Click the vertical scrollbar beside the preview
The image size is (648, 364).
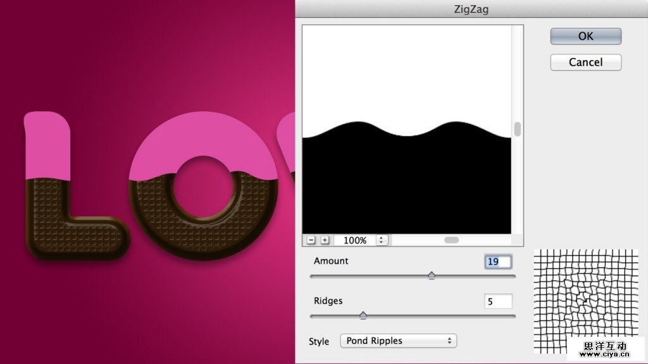518,129
